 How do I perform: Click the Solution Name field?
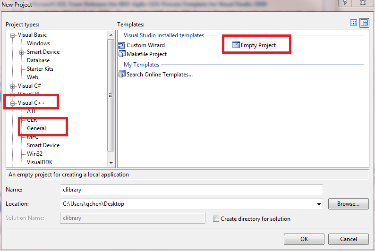click(133, 218)
